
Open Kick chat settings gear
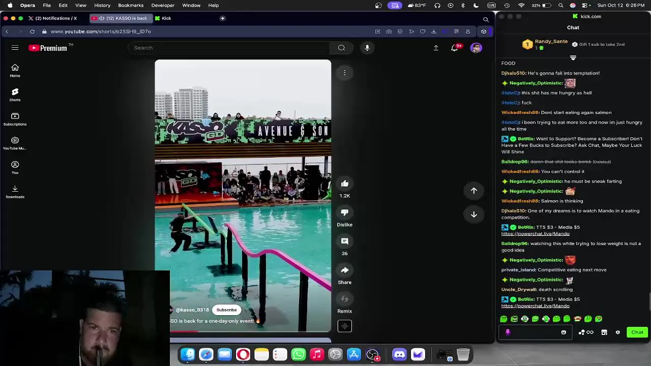point(618,332)
